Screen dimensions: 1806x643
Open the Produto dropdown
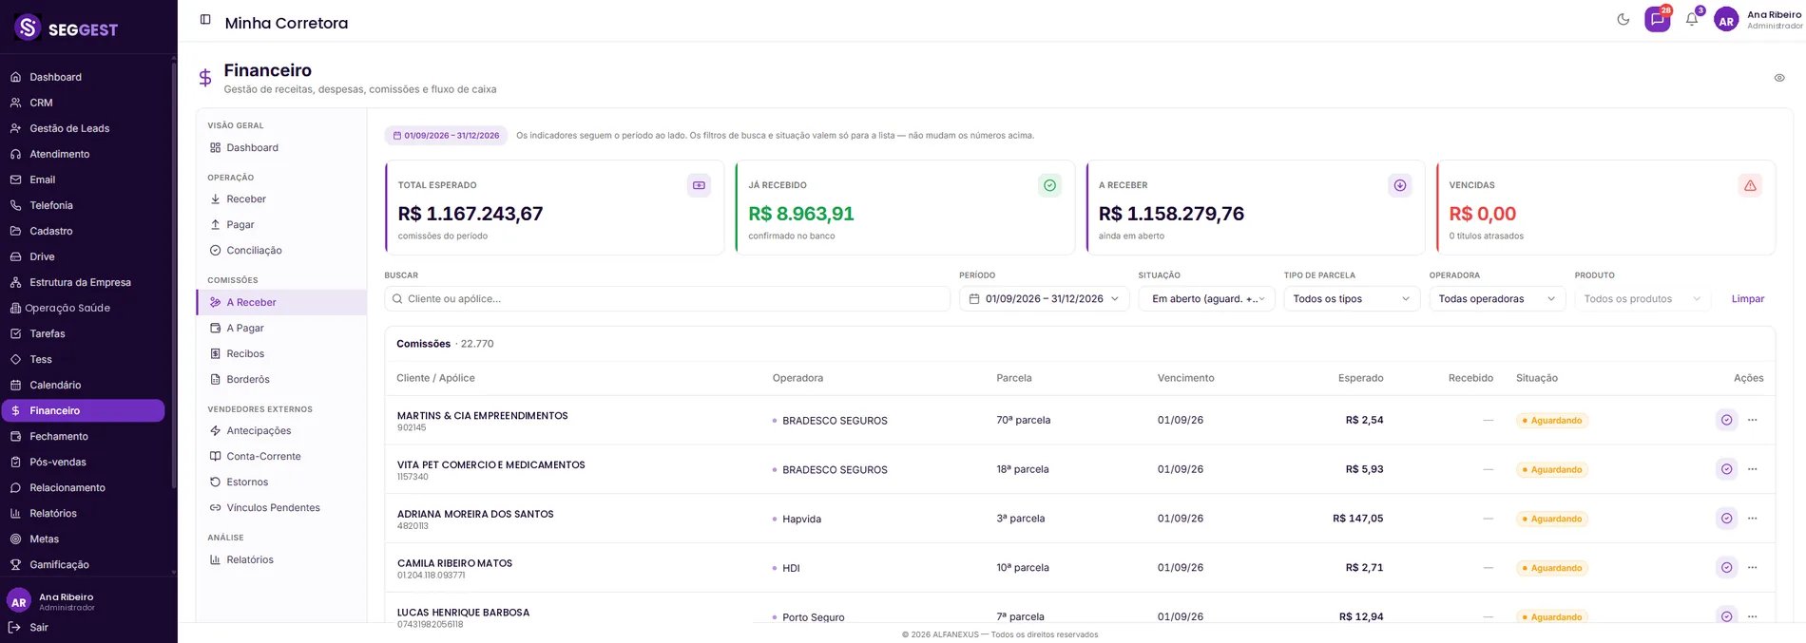pyautogui.click(x=1643, y=298)
